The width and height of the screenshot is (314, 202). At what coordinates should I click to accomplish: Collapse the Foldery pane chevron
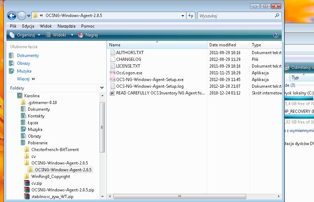pos(102,88)
